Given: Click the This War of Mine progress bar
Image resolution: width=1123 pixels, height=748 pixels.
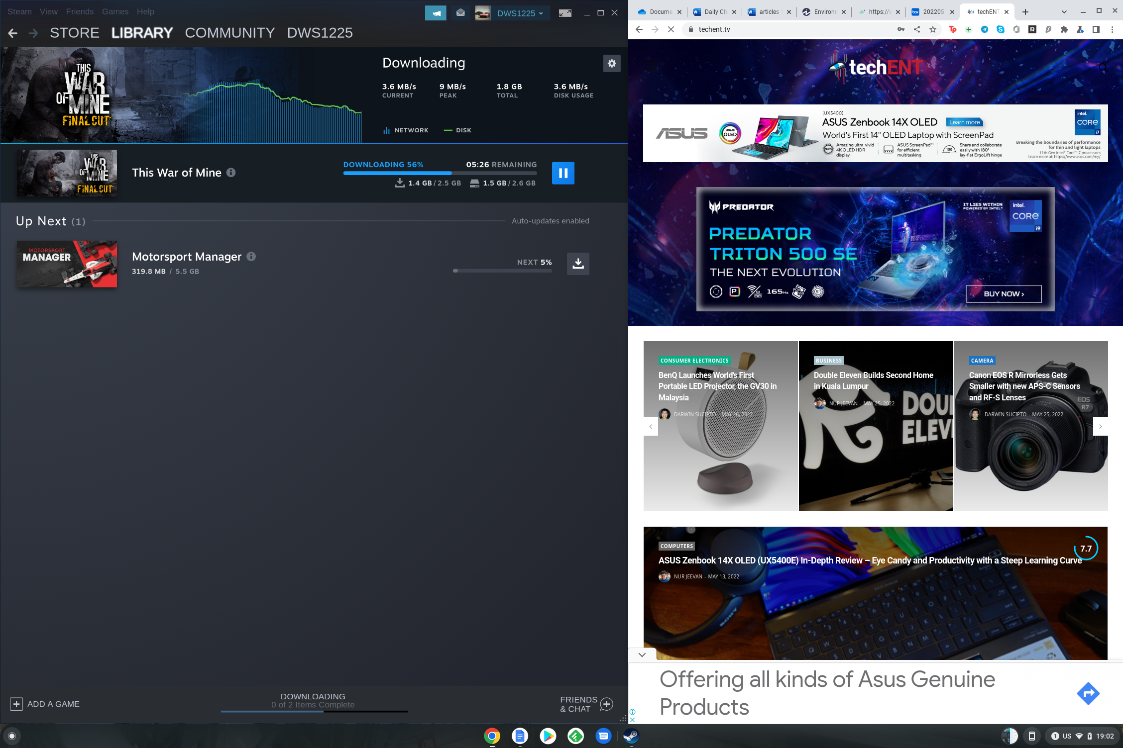Looking at the screenshot, I should click(x=440, y=173).
